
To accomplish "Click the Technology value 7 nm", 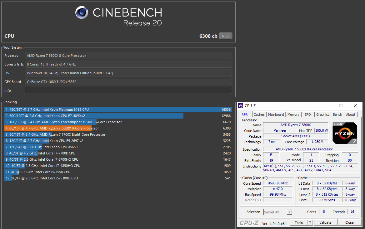I will pyautogui.click(x=272, y=142).
